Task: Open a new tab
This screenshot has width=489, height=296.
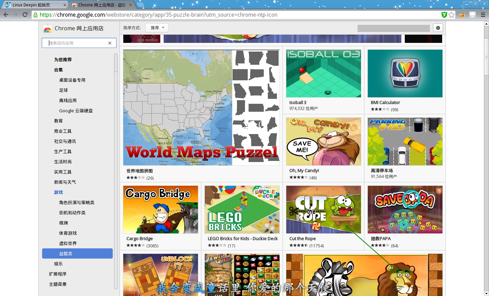Action: point(140,5)
